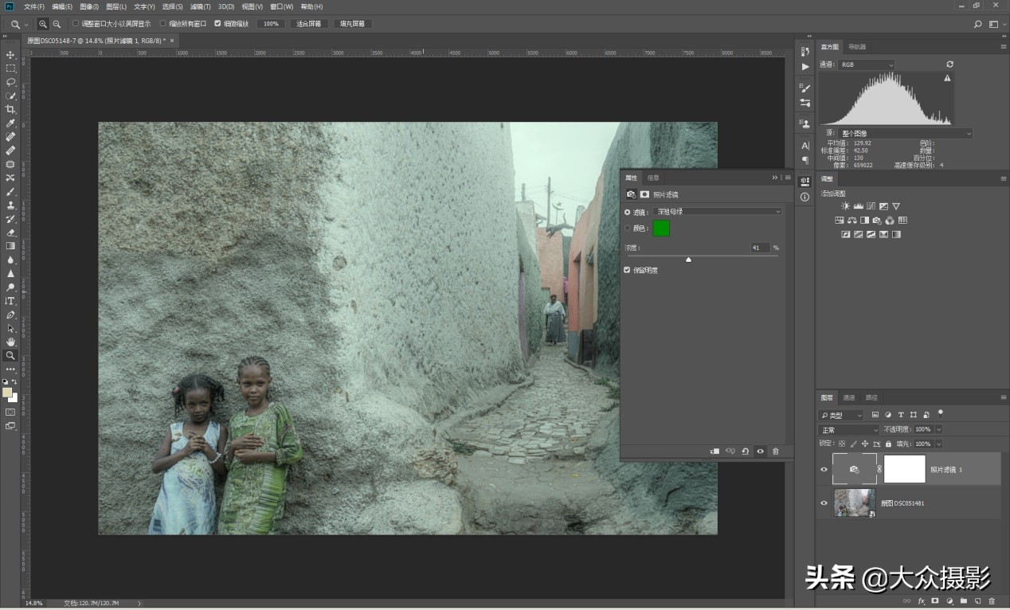Screen dimensions: 1010x610
Task: Click the reset adjustment icon in the Properties panel
Action: (x=745, y=451)
